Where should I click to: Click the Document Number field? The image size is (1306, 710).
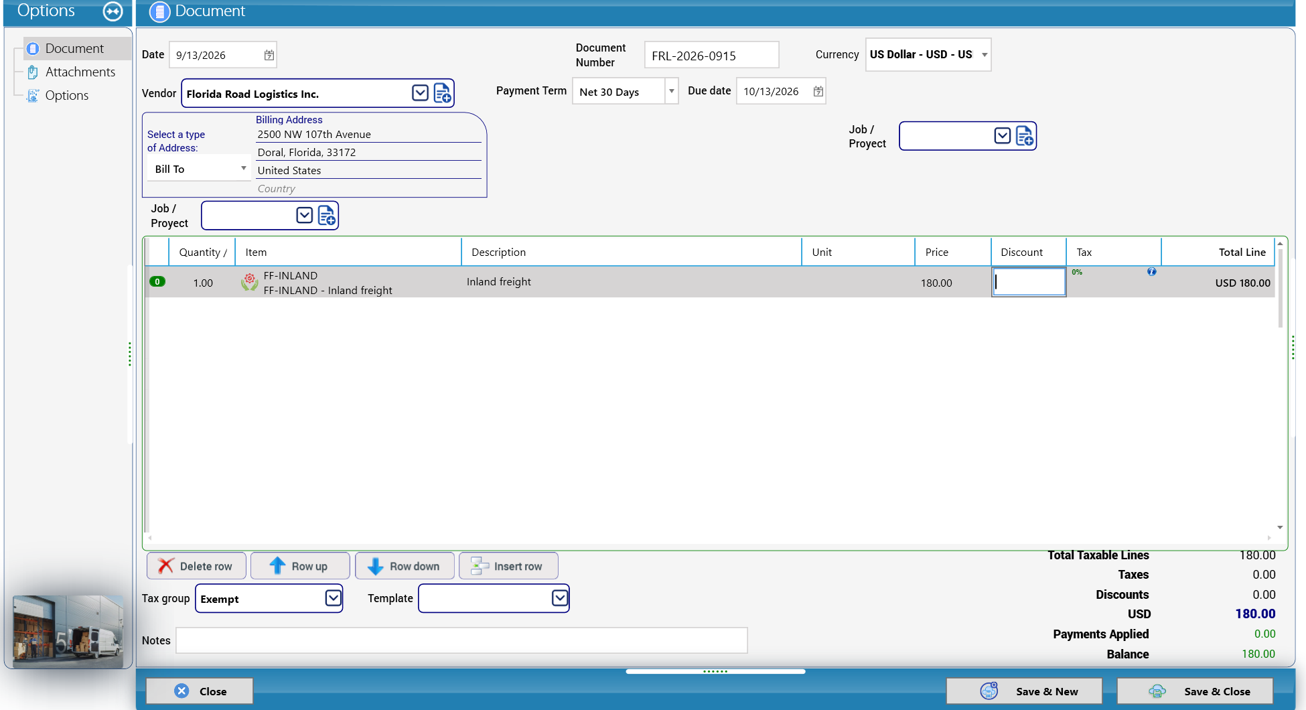tap(711, 55)
